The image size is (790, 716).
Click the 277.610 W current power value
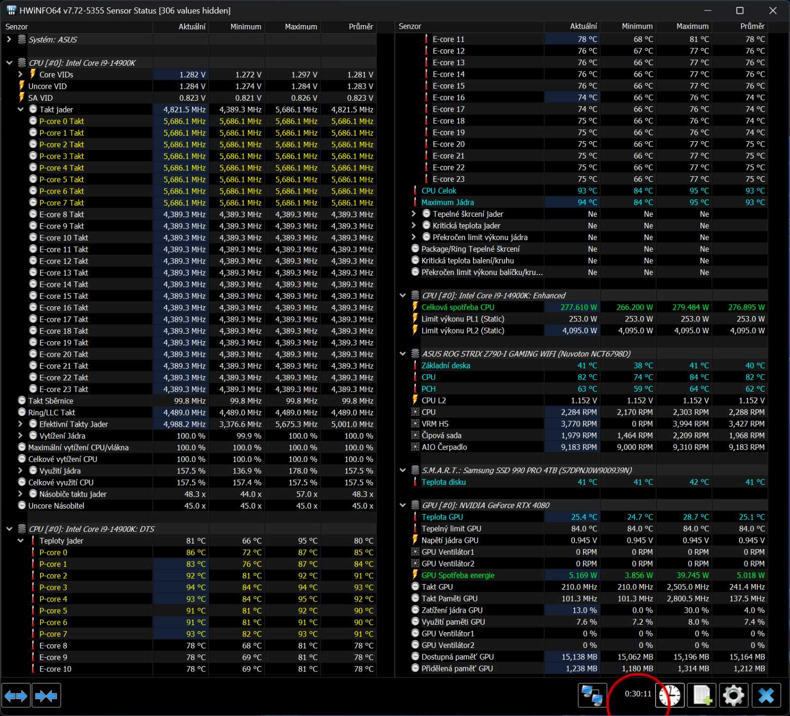(578, 307)
